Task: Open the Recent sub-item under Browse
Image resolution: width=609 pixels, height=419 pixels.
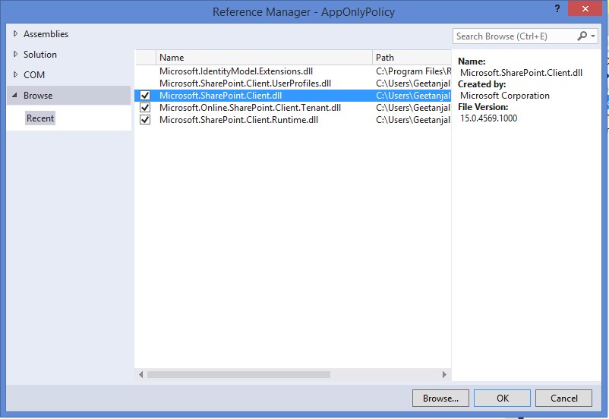Action: point(40,118)
